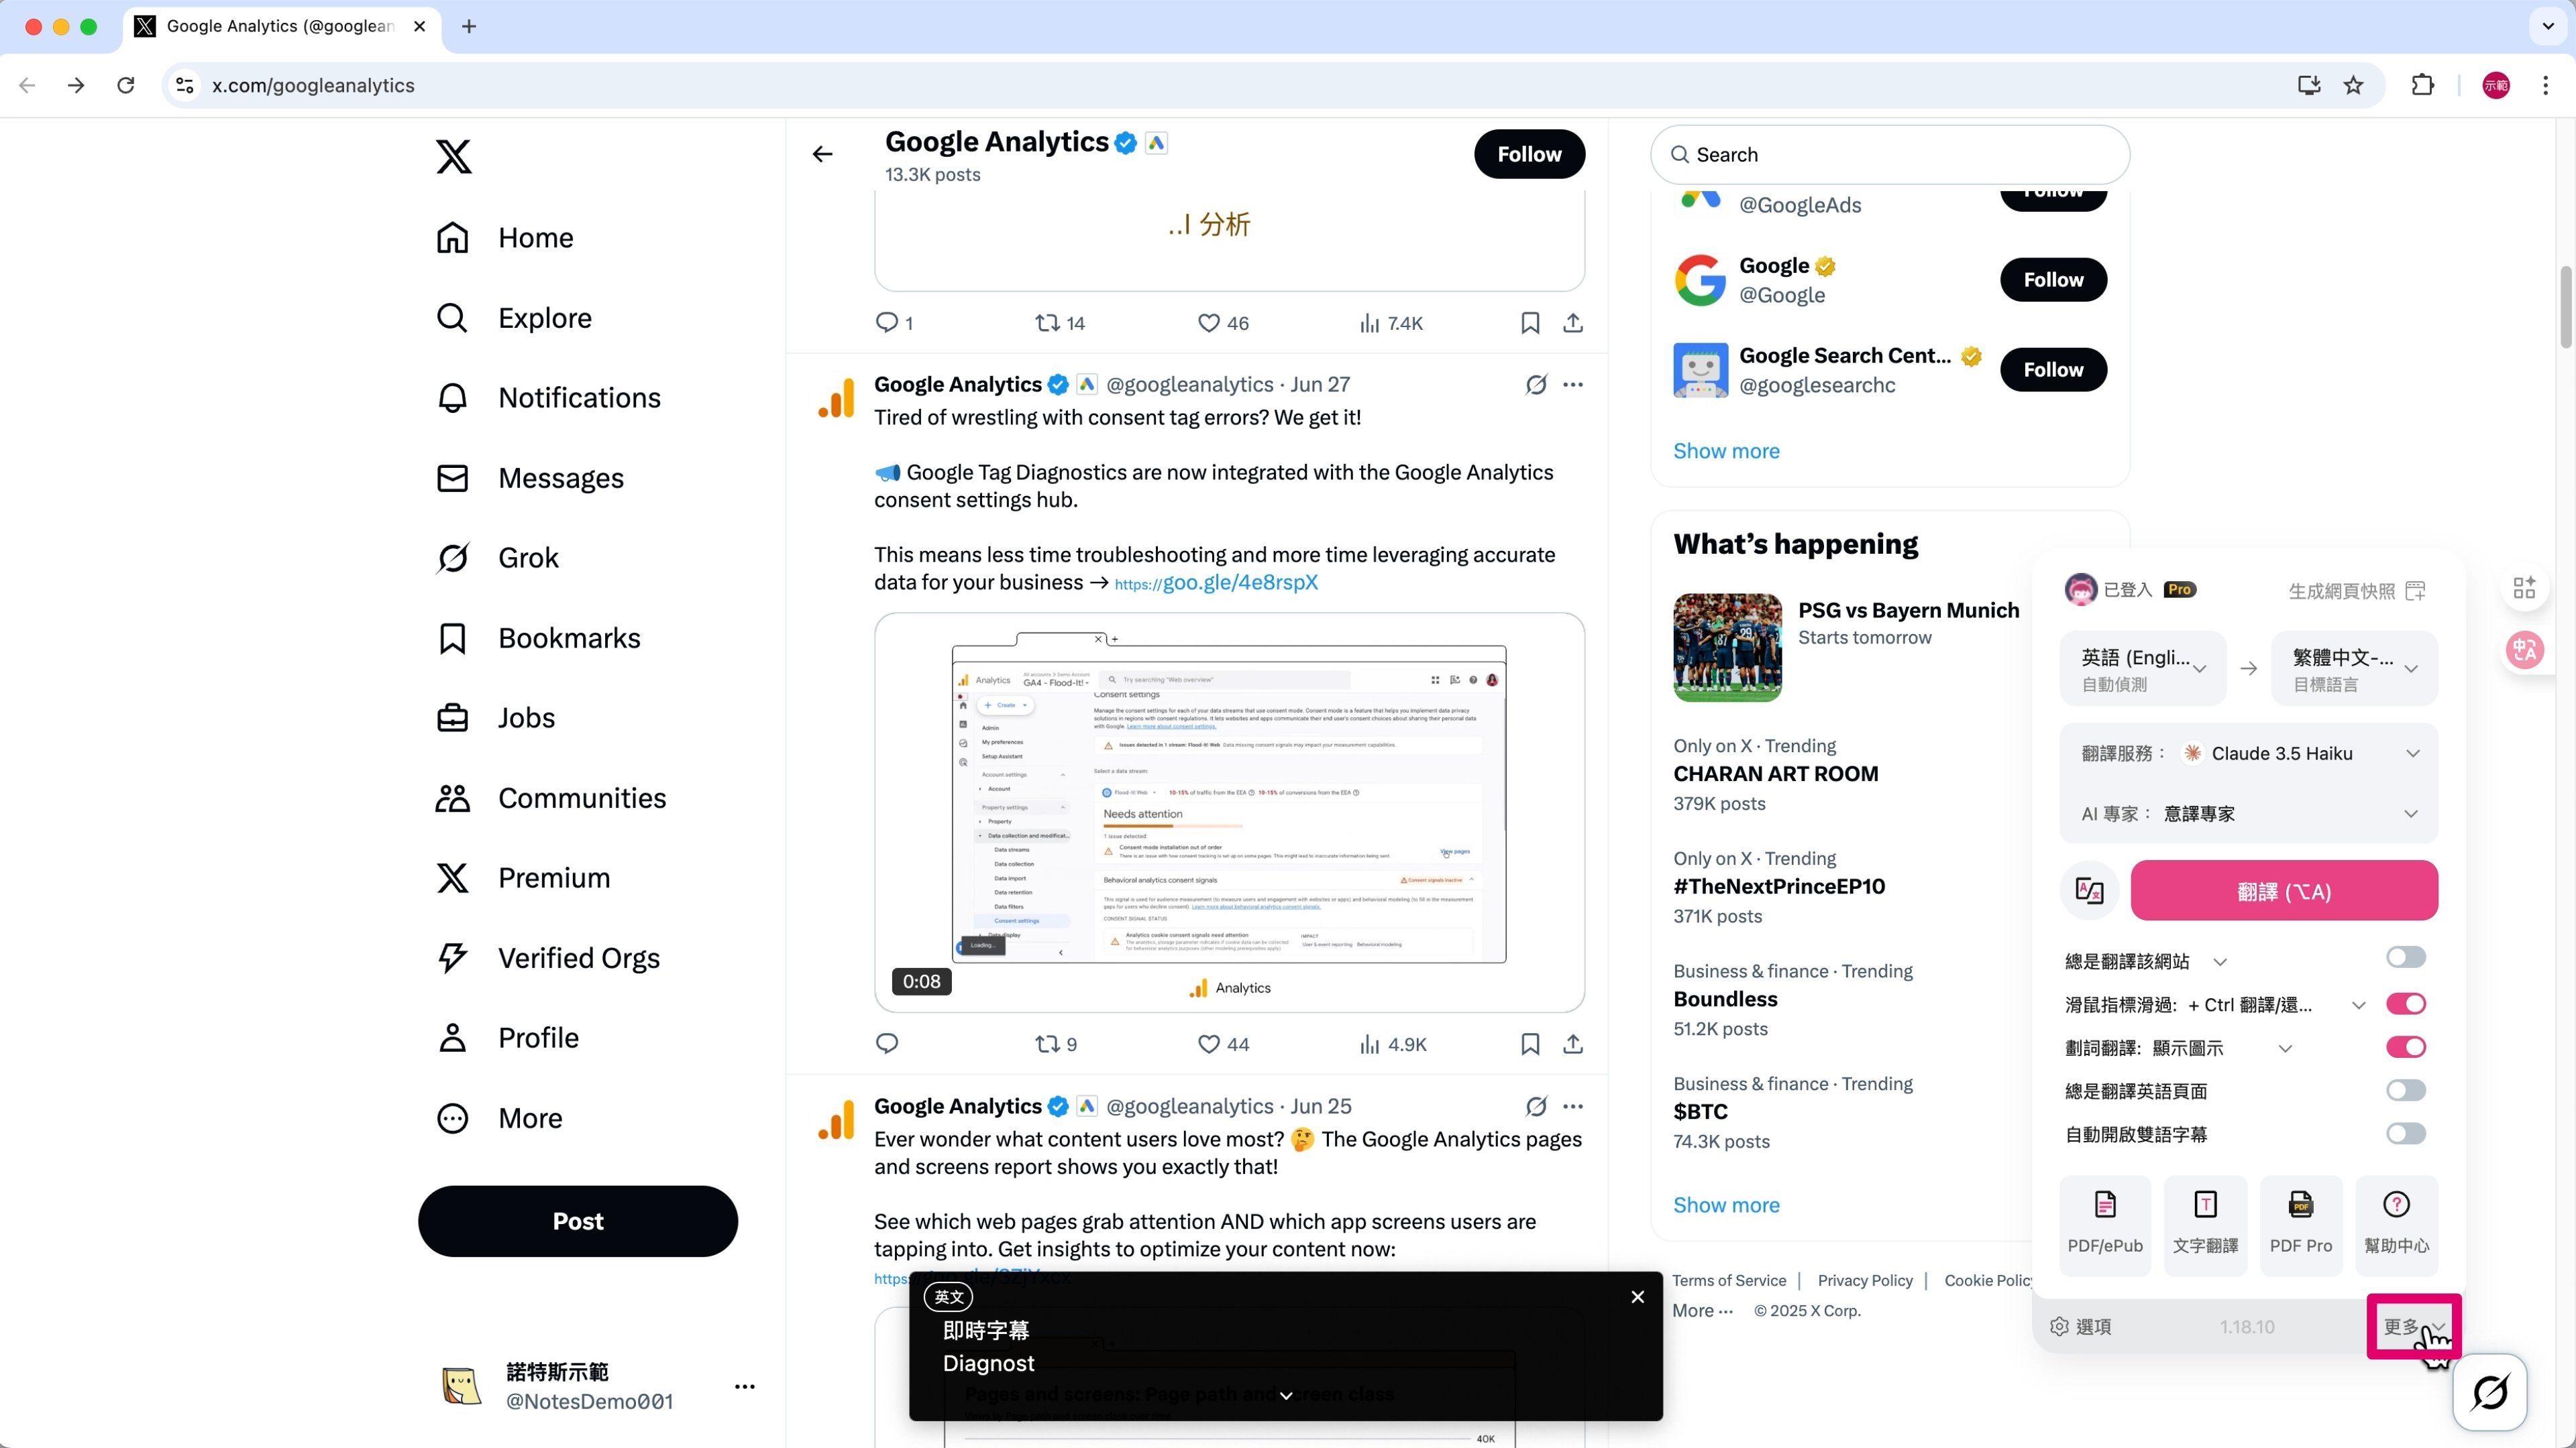The image size is (2576, 1448).
Task: Open the Claude 3.5 Haiku translation service dropdown
Action: [x=2248, y=753]
